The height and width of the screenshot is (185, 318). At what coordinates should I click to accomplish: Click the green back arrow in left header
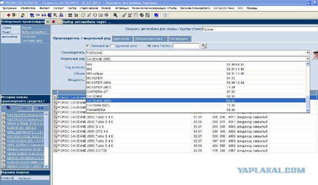[48, 22]
